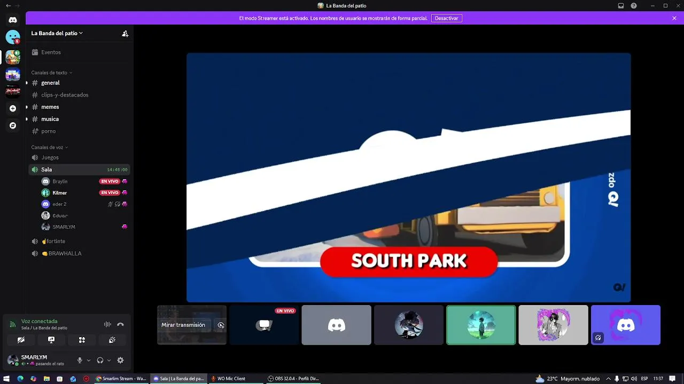Screen dimensions: 684x384
Task: Open the activities launcher icon
Action: click(x=82, y=340)
